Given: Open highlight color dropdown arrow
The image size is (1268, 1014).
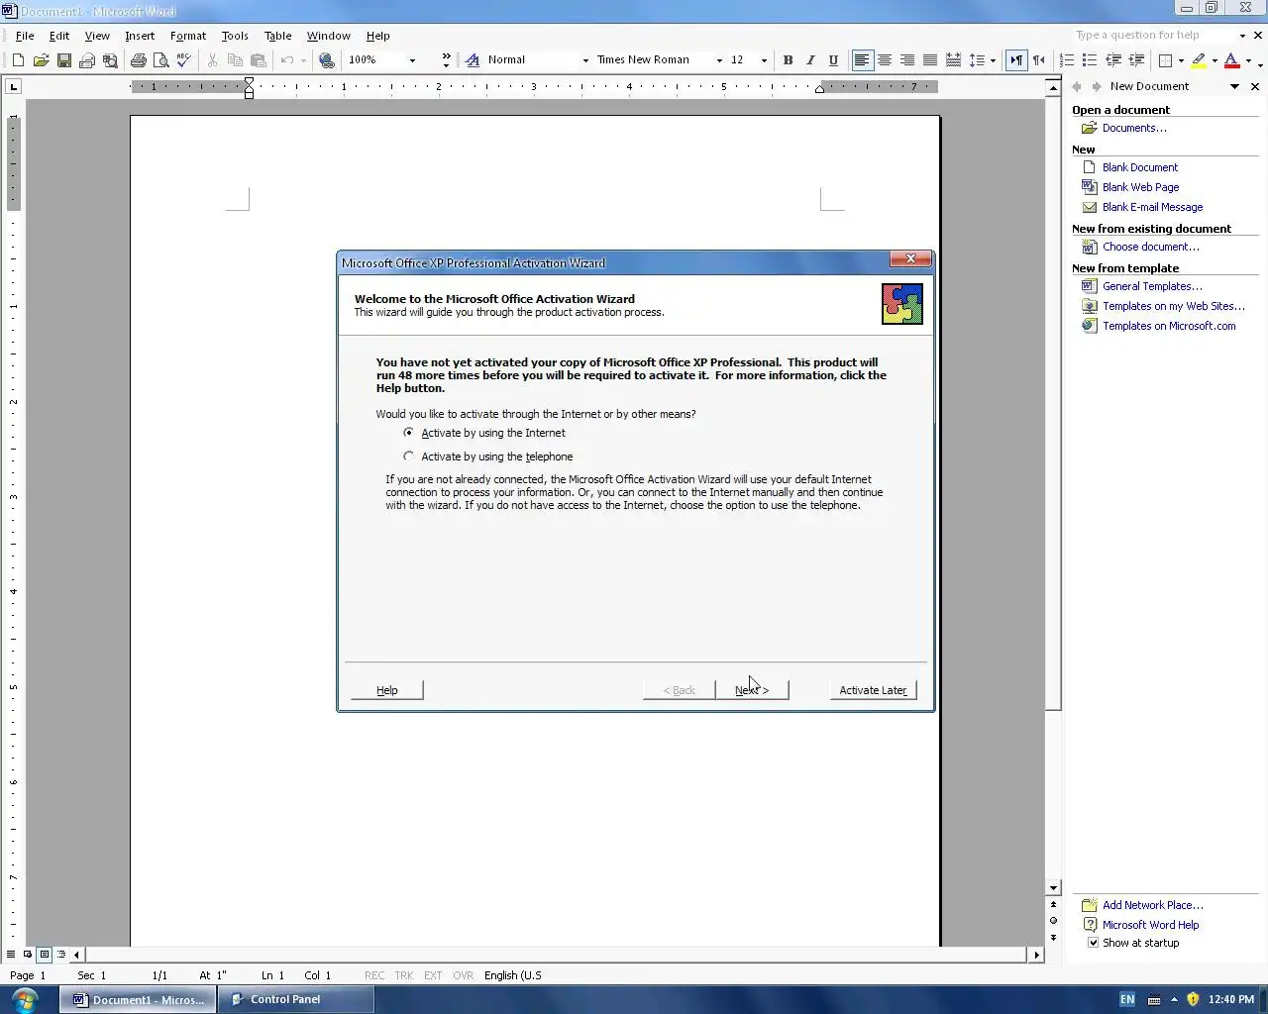Looking at the screenshot, I should (x=1215, y=60).
